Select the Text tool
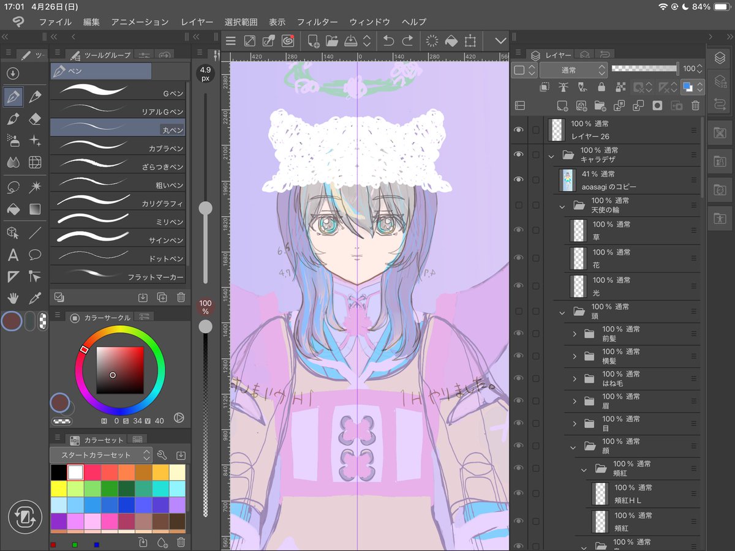Viewport: 735px width, 551px height. 13,255
